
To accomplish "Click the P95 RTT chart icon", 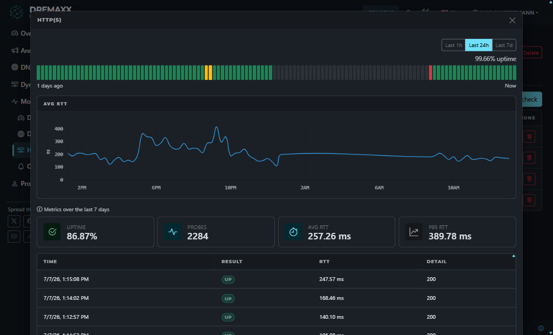I will click(x=414, y=232).
